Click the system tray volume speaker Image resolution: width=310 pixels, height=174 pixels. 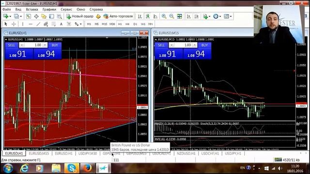(x=280, y=168)
